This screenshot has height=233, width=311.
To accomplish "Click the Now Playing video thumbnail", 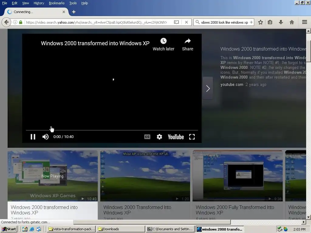I will 53,176.
